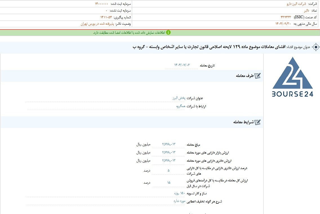Click the green message about signed information match
Viewport: 320px width, 214px height.
[x=129, y=33]
